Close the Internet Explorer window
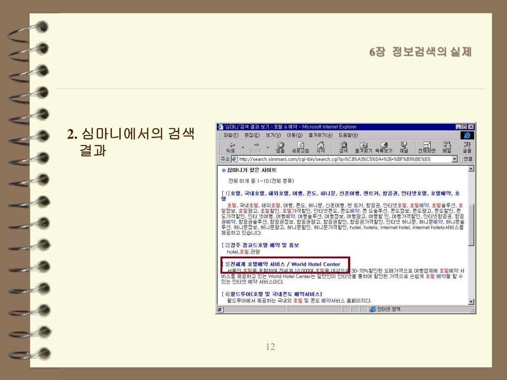This screenshot has height=380, width=507. click(x=471, y=127)
